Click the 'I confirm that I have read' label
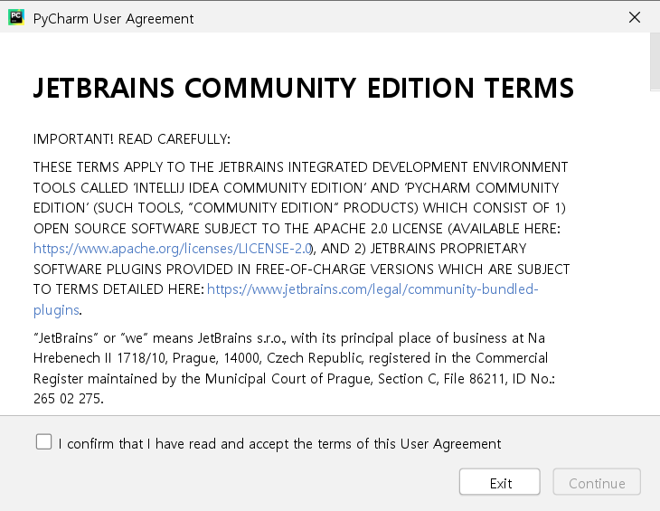 click(x=279, y=444)
